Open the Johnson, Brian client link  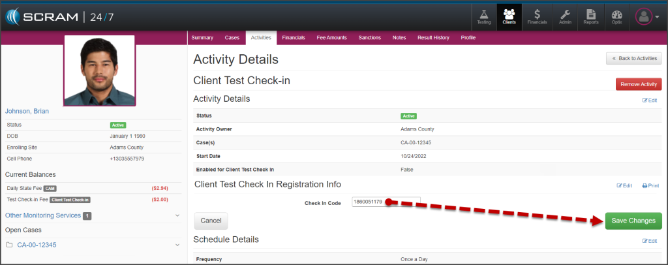click(x=27, y=111)
